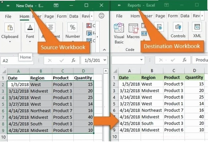Select cell Product 6 in Reports
The image size is (208, 142).
pyautogui.click(x=174, y=130)
